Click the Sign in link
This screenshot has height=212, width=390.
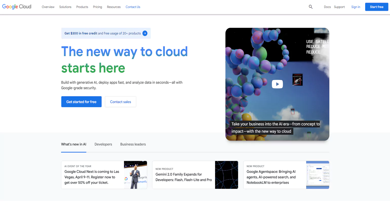(356, 7)
